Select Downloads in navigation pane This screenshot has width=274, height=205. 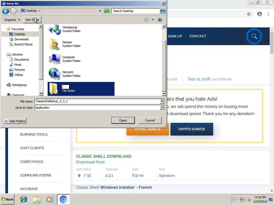(21, 39)
